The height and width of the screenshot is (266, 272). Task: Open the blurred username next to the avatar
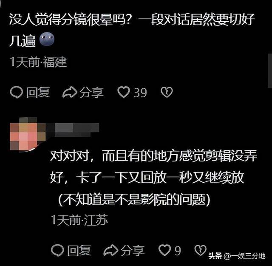pyautogui.click(x=77, y=130)
